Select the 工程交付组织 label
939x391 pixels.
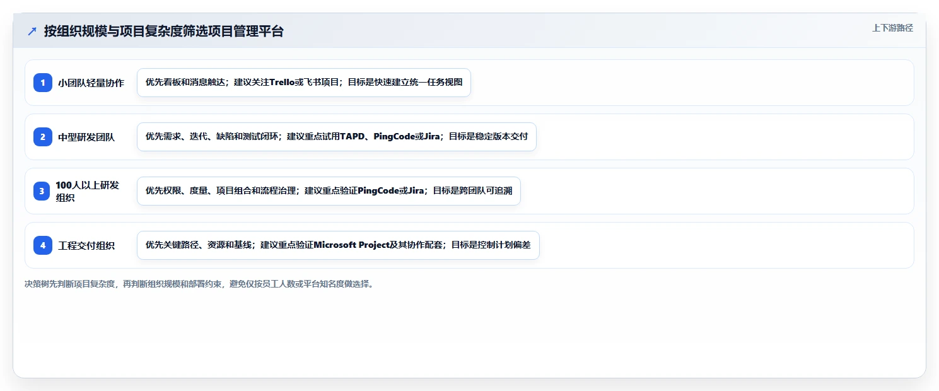pyautogui.click(x=86, y=245)
